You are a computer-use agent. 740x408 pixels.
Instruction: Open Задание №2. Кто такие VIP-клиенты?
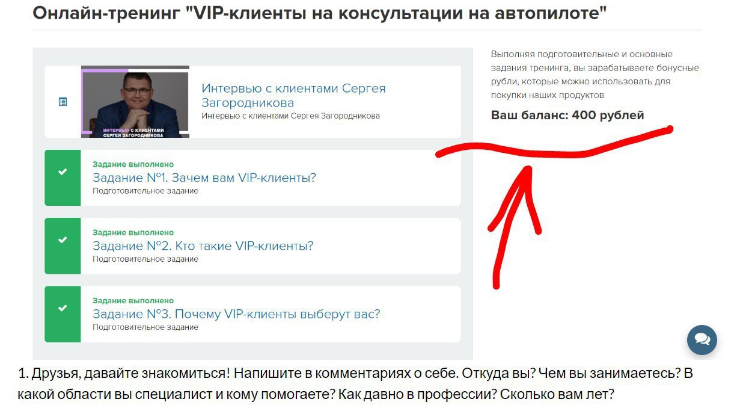203,246
